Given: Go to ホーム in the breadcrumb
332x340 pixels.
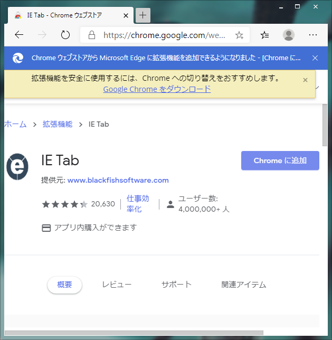Looking at the screenshot, I should click(x=15, y=124).
